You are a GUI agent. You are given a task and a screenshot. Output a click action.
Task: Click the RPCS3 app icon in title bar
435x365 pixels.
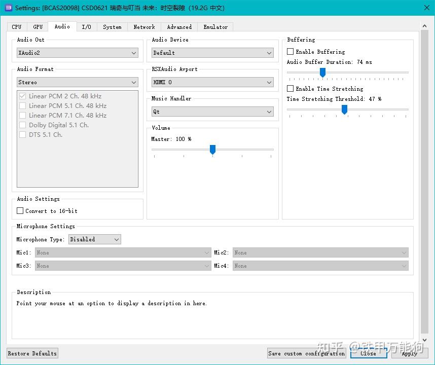coord(8,8)
